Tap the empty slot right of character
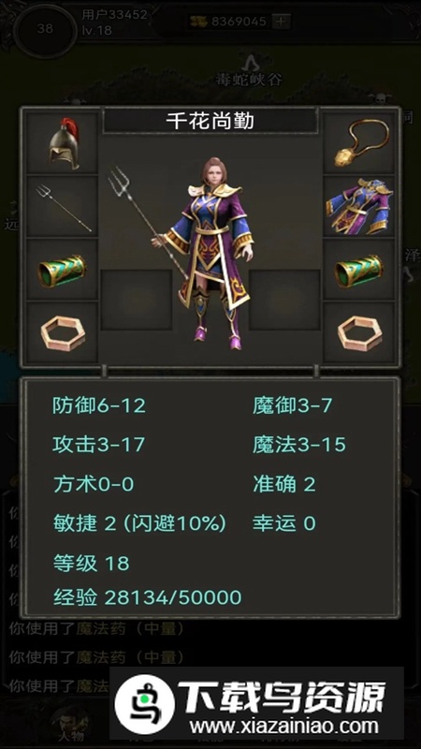Screen dimensions: 421x749 pyautogui.click(x=284, y=300)
